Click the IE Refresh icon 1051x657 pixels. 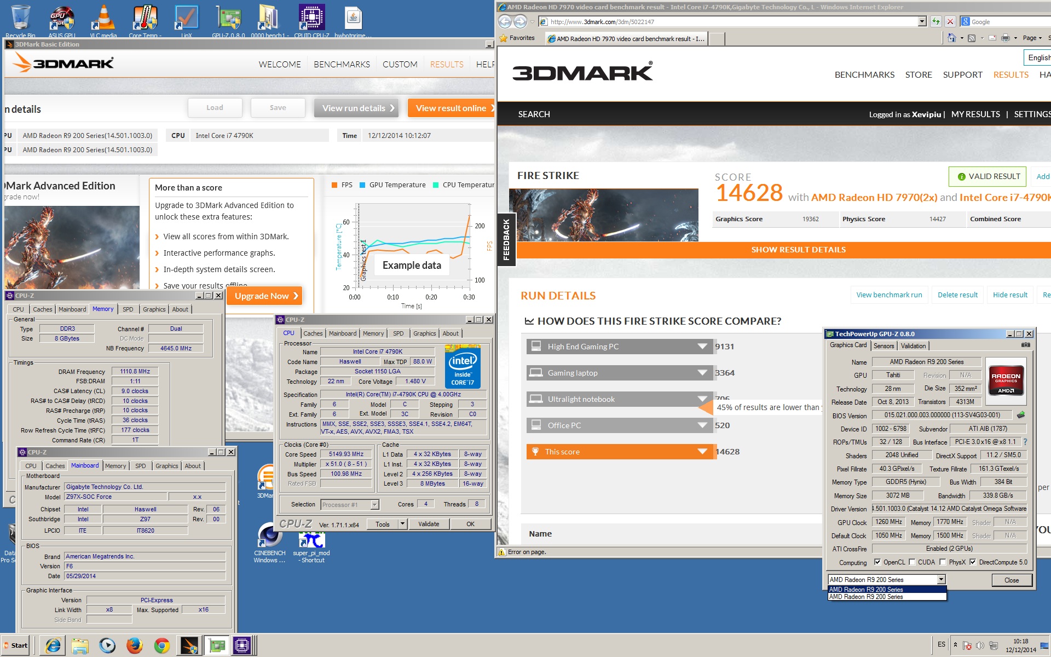click(x=936, y=21)
